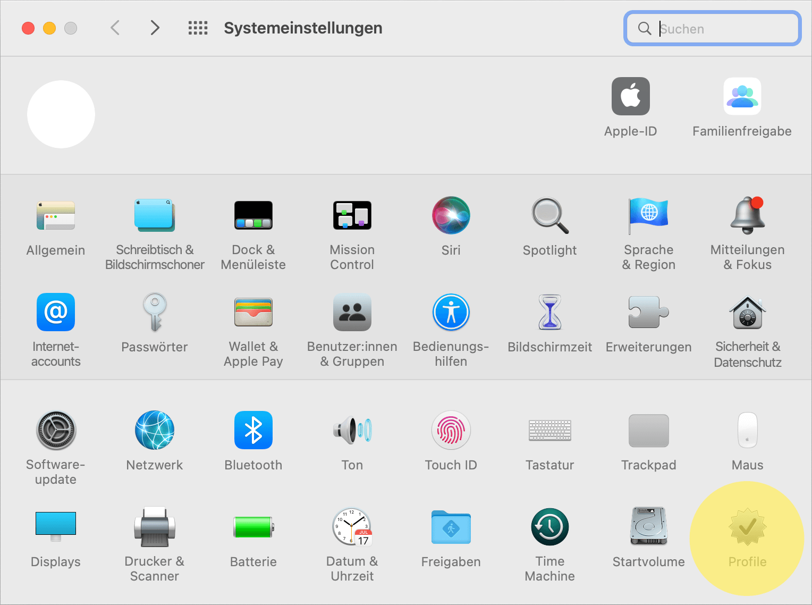This screenshot has height=605, width=812.
Task: Open the grid view of all preferences
Action: (x=198, y=28)
